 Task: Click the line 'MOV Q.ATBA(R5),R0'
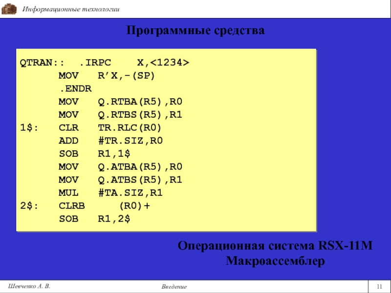point(120,167)
